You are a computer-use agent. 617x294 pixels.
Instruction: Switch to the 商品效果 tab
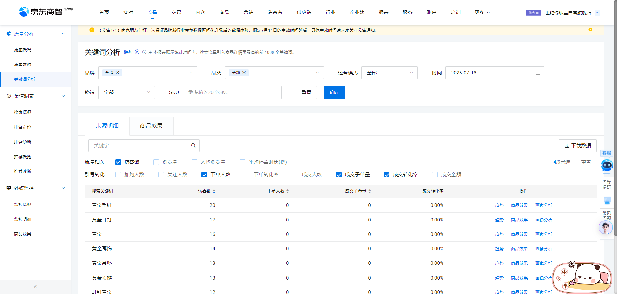point(151,126)
